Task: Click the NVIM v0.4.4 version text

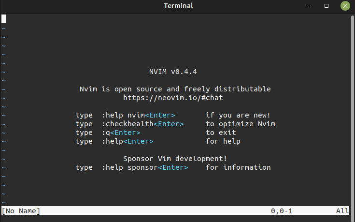Action: tap(173, 72)
